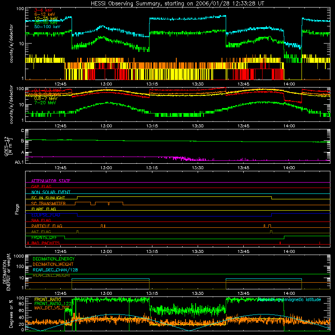The height and width of the screenshot is (335, 335).
Task: Select the NON_SOLAR_EVENT flag label
Action: tap(51, 192)
